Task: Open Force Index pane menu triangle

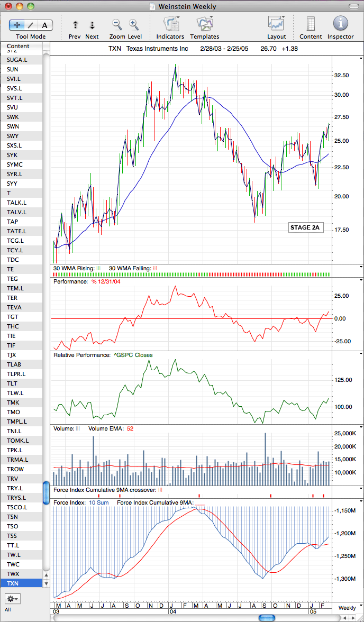Action: (x=361, y=501)
